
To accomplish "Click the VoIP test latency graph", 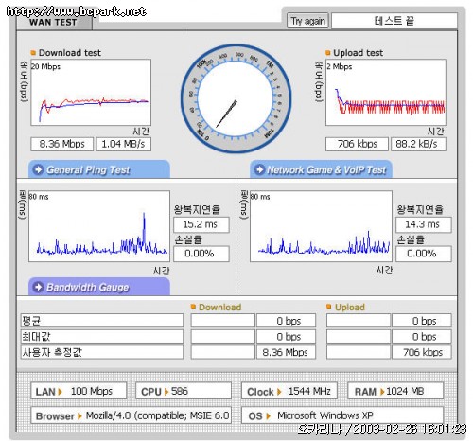I will coord(321,226).
